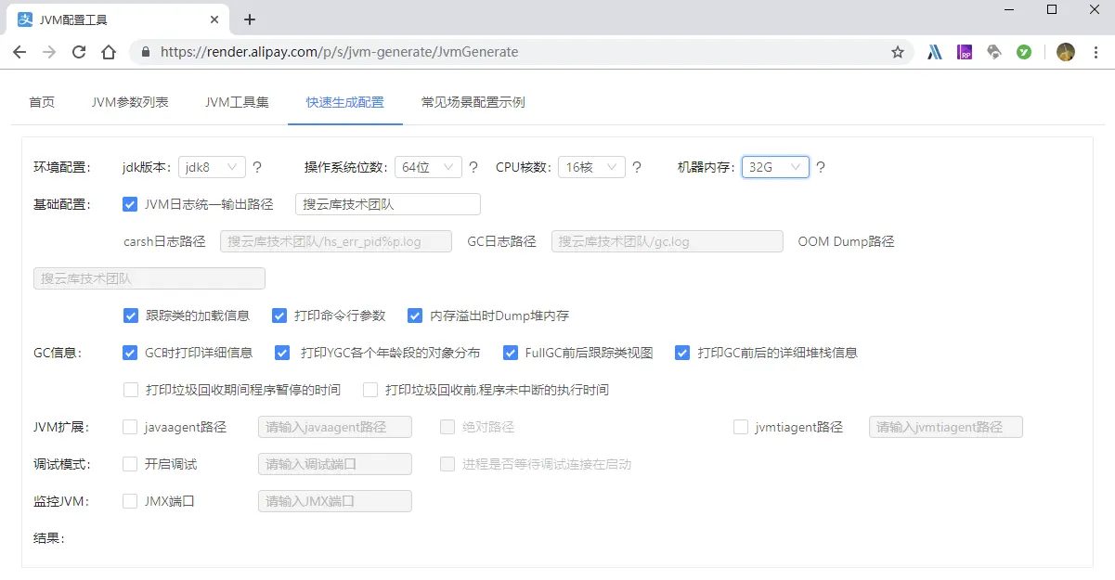Click the 请输入调试端口 input
This screenshot has width=1115, height=580.
point(335,464)
